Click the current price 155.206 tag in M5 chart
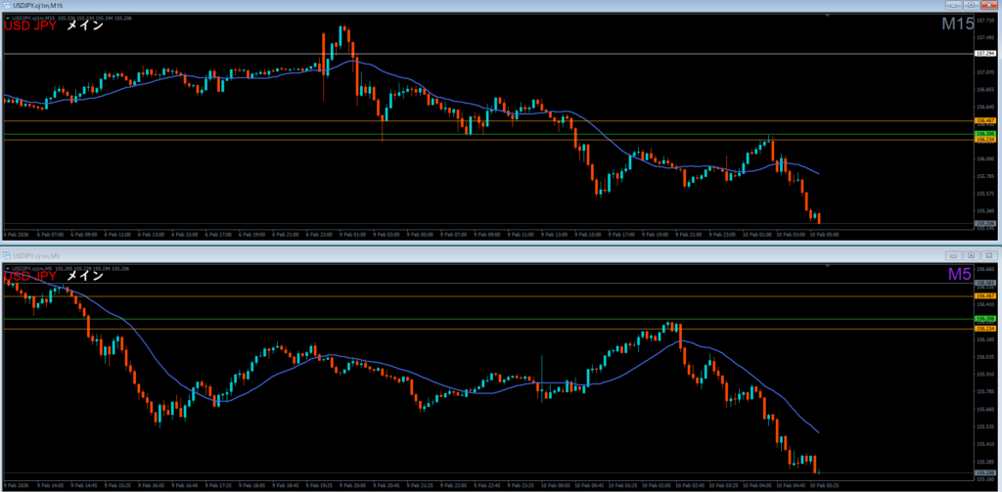1002x492 pixels. [985, 471]
